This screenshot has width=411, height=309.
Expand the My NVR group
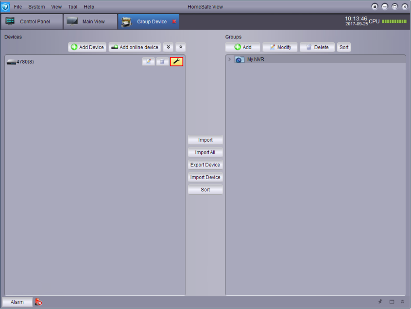click(x=229, y=59)
